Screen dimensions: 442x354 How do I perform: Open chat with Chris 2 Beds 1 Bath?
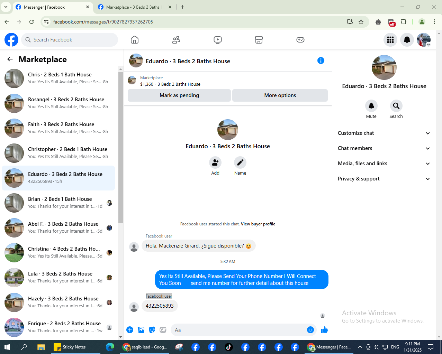(58, 78)
